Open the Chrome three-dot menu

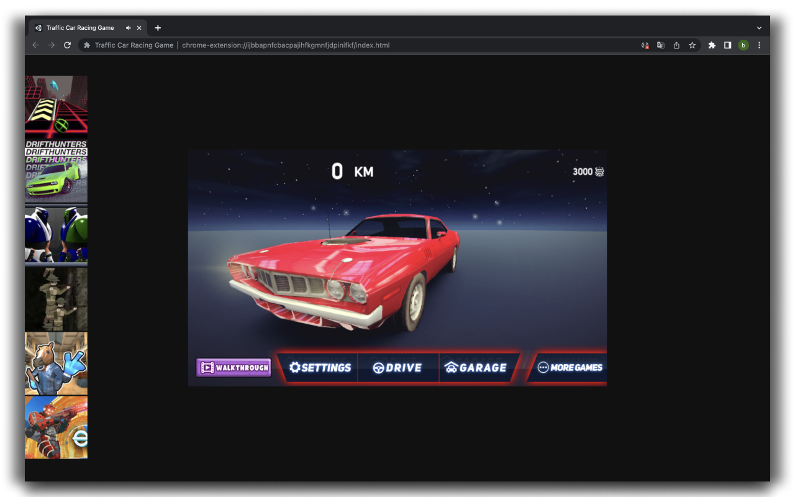[x=759, y=45]
